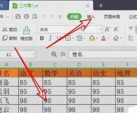Redo the last action
Viewport: 137px width, 113px height.
[x=51, y=17]
